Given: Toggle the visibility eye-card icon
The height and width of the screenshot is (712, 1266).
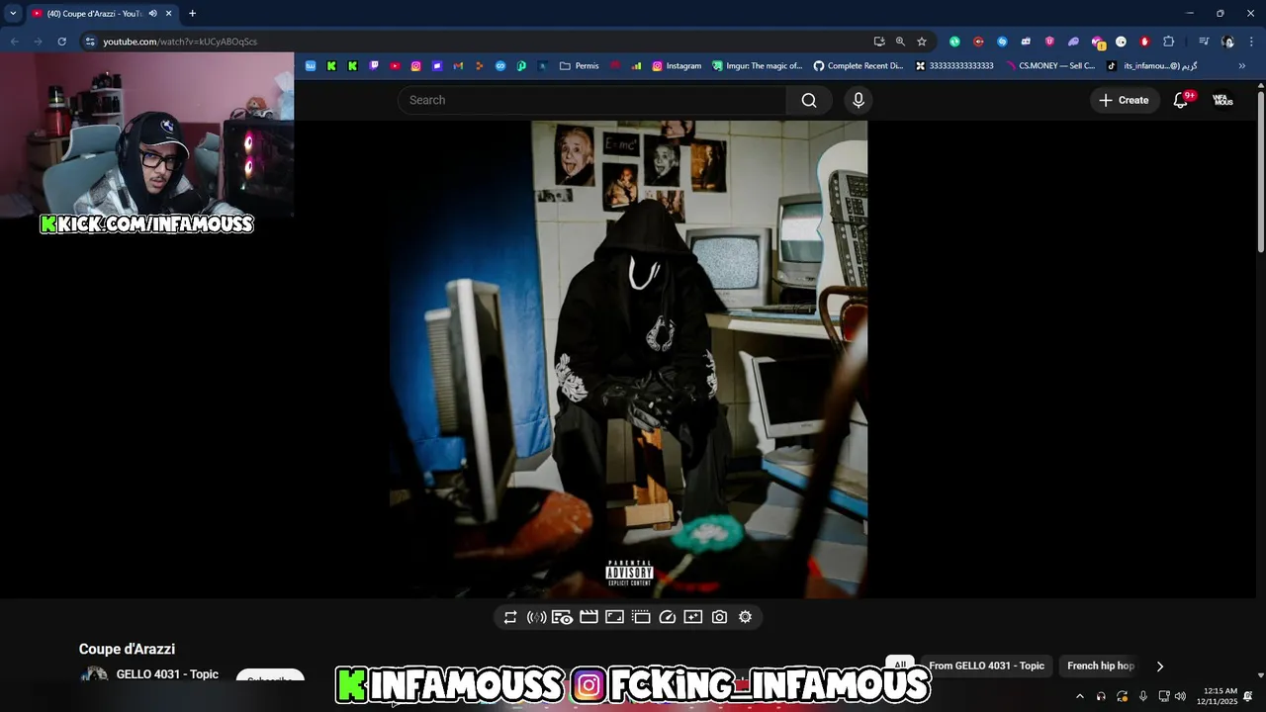Looking at the screenshot, I should [x=563, y=617].
